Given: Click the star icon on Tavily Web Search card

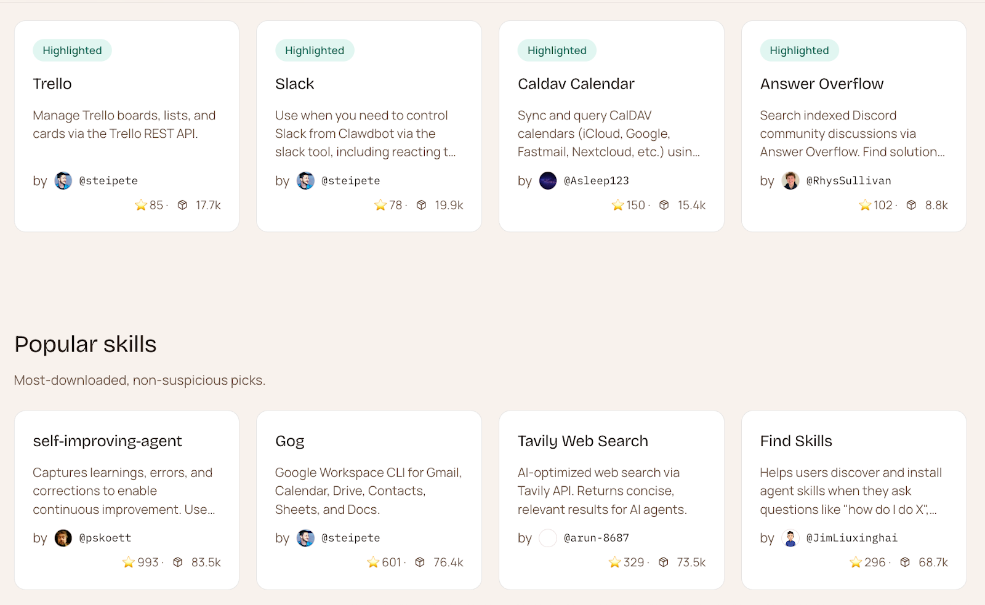Looking at the screenshot, I should [x=614, y=562].
